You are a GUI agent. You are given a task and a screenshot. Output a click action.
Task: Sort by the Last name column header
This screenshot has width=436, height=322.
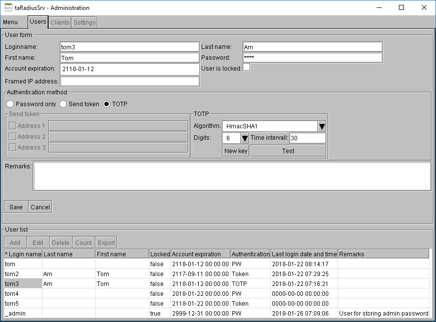[x=69, y=254]
